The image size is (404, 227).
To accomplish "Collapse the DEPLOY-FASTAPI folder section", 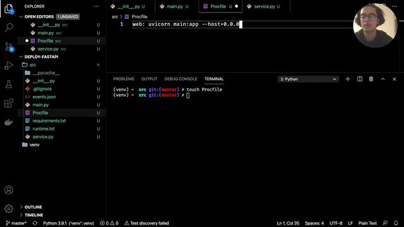I will coord(21,57).
